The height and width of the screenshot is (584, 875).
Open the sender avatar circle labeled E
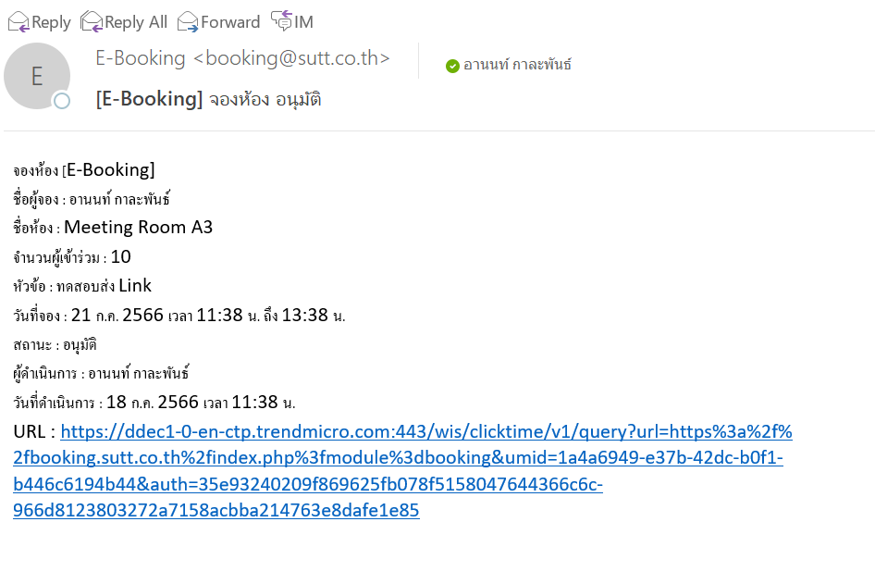pyautogui.click(x=37, y=76)
